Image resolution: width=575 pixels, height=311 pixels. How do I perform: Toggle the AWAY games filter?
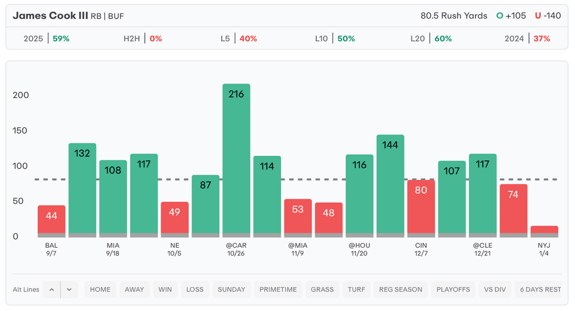click(134, 290)
